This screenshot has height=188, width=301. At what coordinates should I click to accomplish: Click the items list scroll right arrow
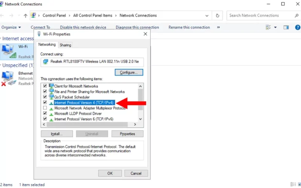point(135,124)
